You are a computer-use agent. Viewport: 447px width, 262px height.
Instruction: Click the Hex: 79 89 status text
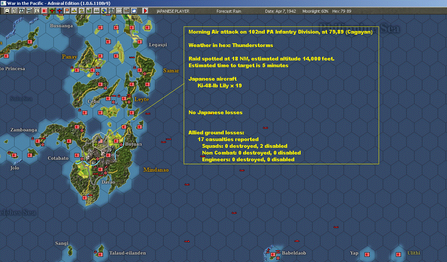click(342, 11)
